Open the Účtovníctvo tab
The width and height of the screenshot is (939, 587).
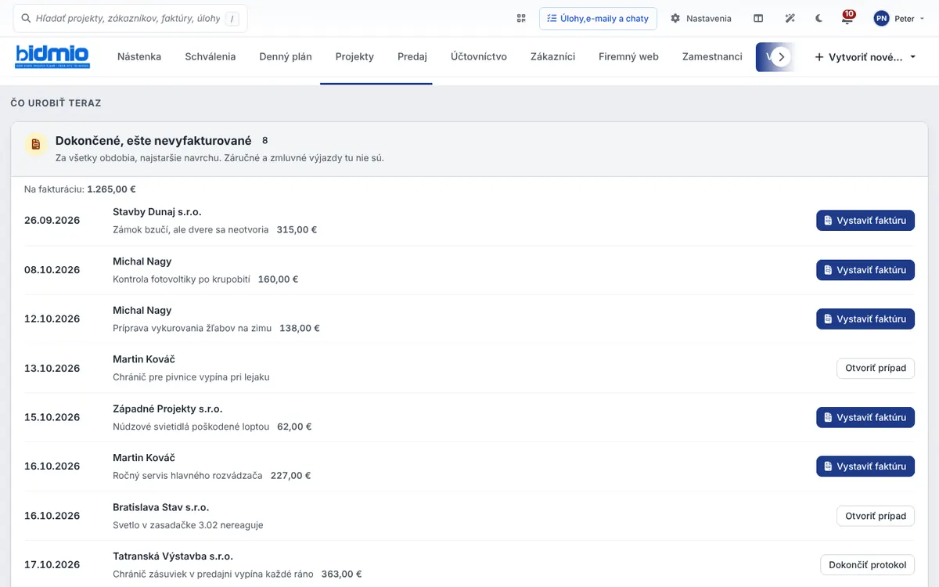(x=479, y=56)
